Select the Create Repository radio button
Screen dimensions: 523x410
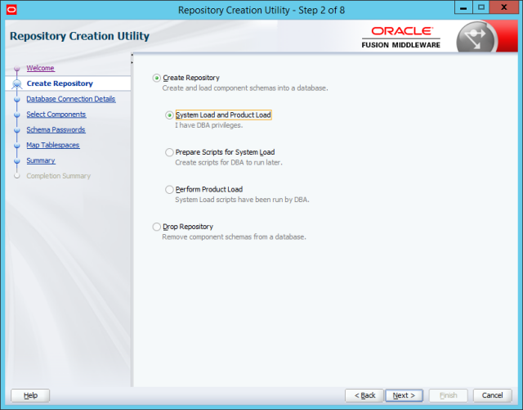(x=156, y=78)
